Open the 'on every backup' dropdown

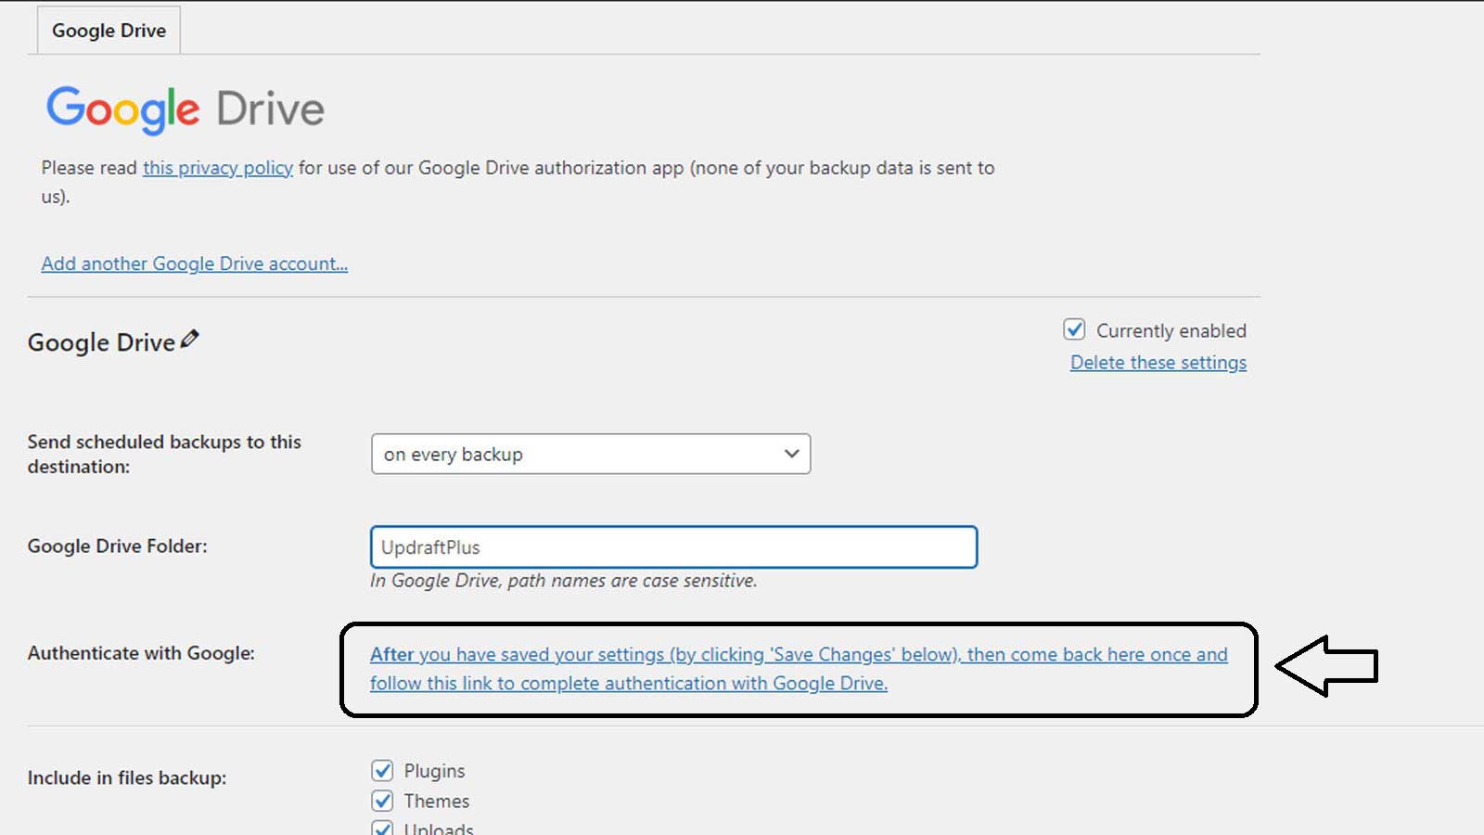[x=591, y=454]
